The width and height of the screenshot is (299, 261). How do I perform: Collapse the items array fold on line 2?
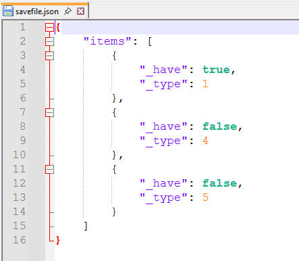[49, 41]
